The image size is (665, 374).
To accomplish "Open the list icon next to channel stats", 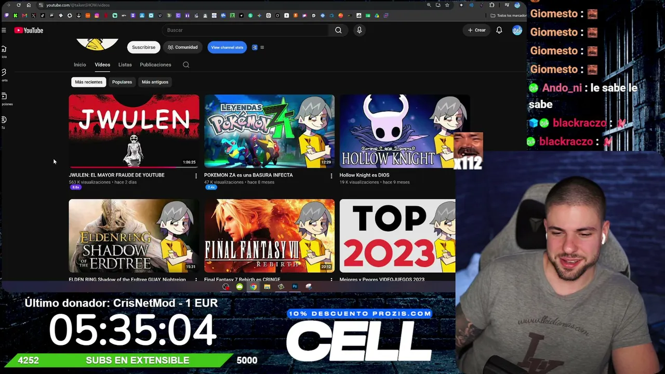I will [262, 47].
